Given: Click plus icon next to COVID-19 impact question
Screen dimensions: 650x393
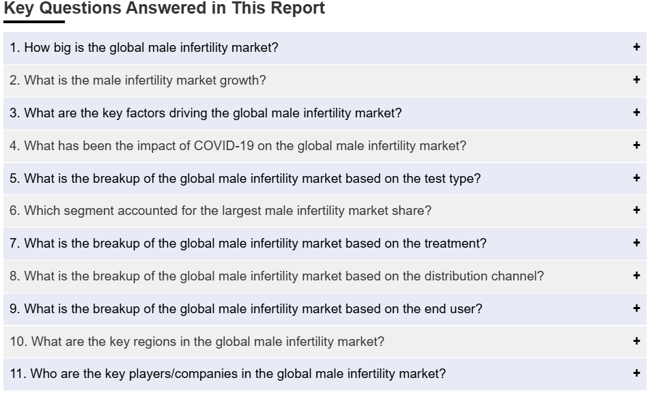Looking at the screenshot, I should point(636,145).
